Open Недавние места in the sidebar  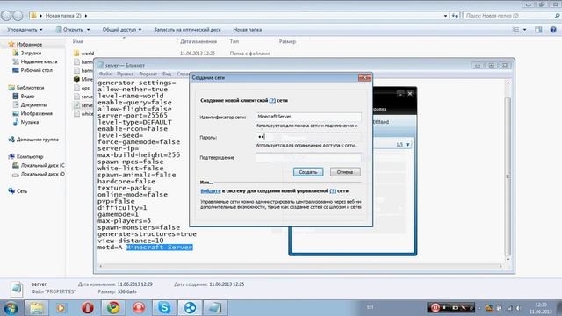[x=39, y=61]
